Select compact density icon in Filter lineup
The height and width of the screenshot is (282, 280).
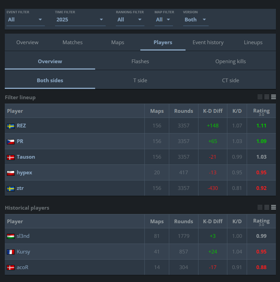point(260,97)
